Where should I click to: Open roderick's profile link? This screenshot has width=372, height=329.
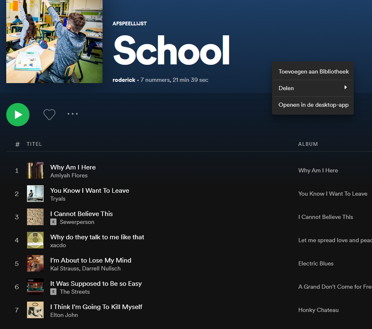click(124, 80)
